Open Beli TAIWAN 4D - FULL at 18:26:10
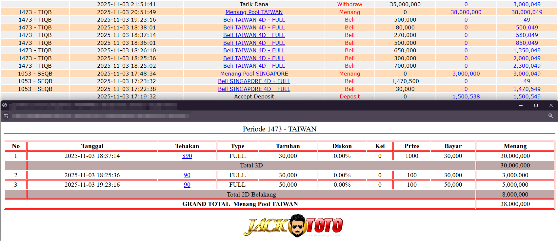Screen dimensions: 558x241 (x=254, y=50)
